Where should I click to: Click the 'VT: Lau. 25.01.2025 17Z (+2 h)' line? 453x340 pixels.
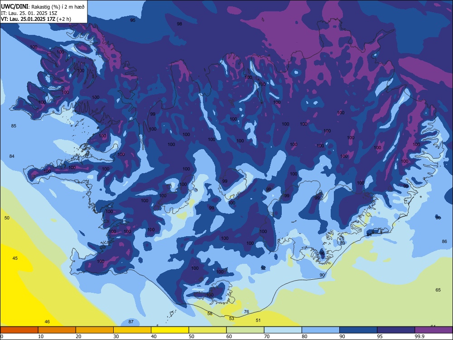(x=36, y=19)
